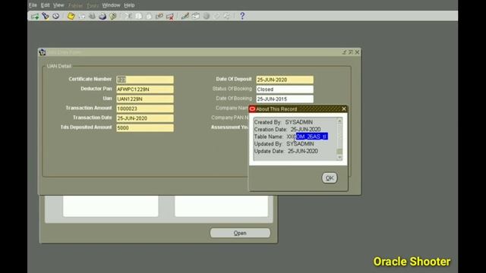
Task: Click the Next Step toolbar icon
Action: pos(82,16)
